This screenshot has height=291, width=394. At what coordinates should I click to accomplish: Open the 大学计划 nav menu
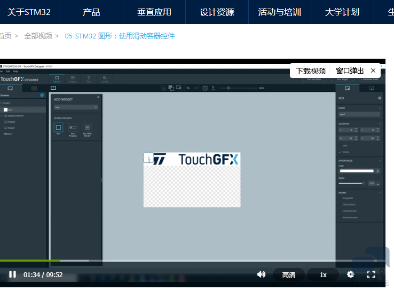(x=342, y=12)
